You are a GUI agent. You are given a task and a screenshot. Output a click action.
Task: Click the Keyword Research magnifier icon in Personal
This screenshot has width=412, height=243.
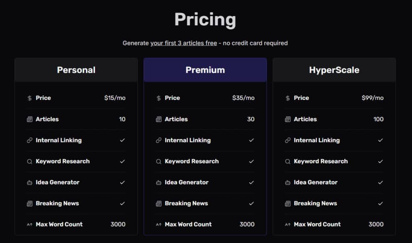coord(29,162)
